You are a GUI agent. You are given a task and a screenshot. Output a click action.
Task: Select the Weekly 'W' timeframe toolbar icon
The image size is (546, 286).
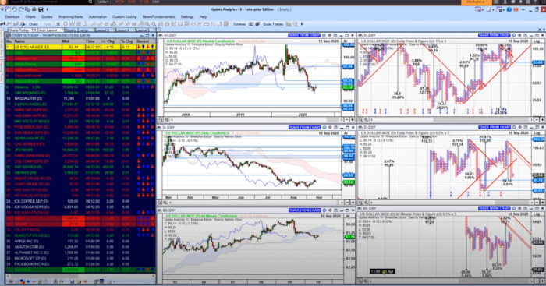click(x=73, y=24)
